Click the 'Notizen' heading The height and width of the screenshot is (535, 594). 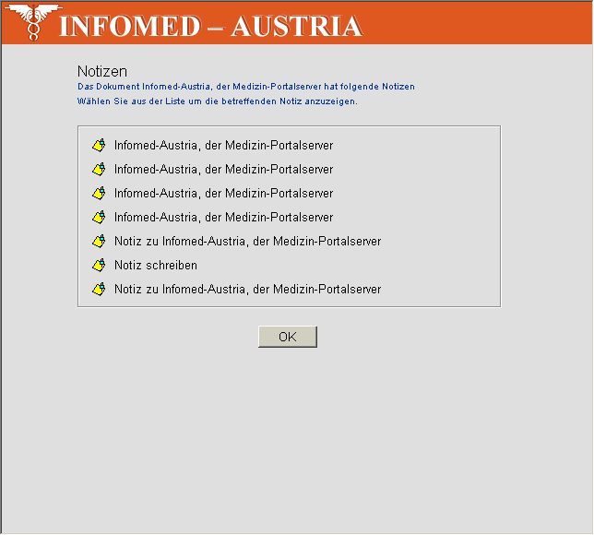tap(102, 71)
